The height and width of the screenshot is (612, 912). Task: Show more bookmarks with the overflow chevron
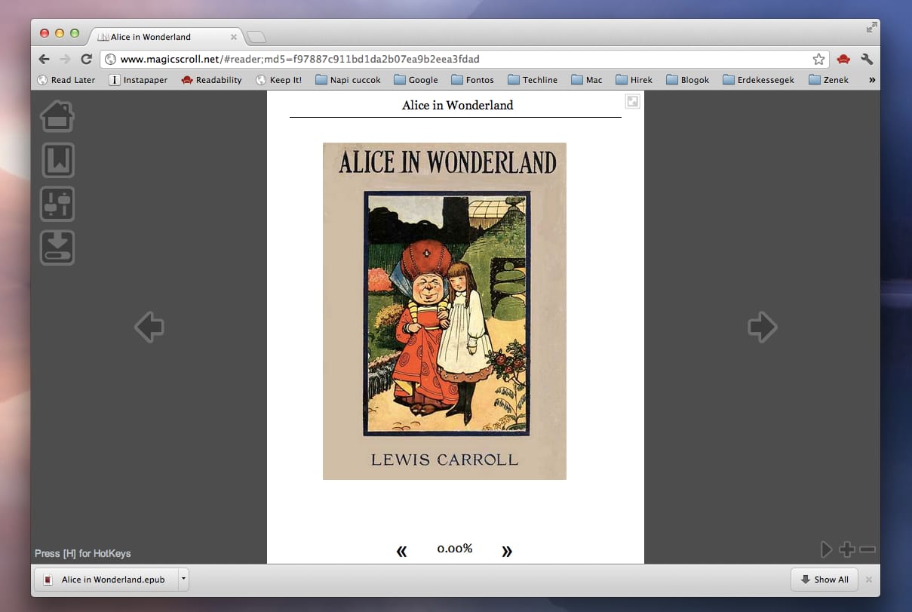872,80
